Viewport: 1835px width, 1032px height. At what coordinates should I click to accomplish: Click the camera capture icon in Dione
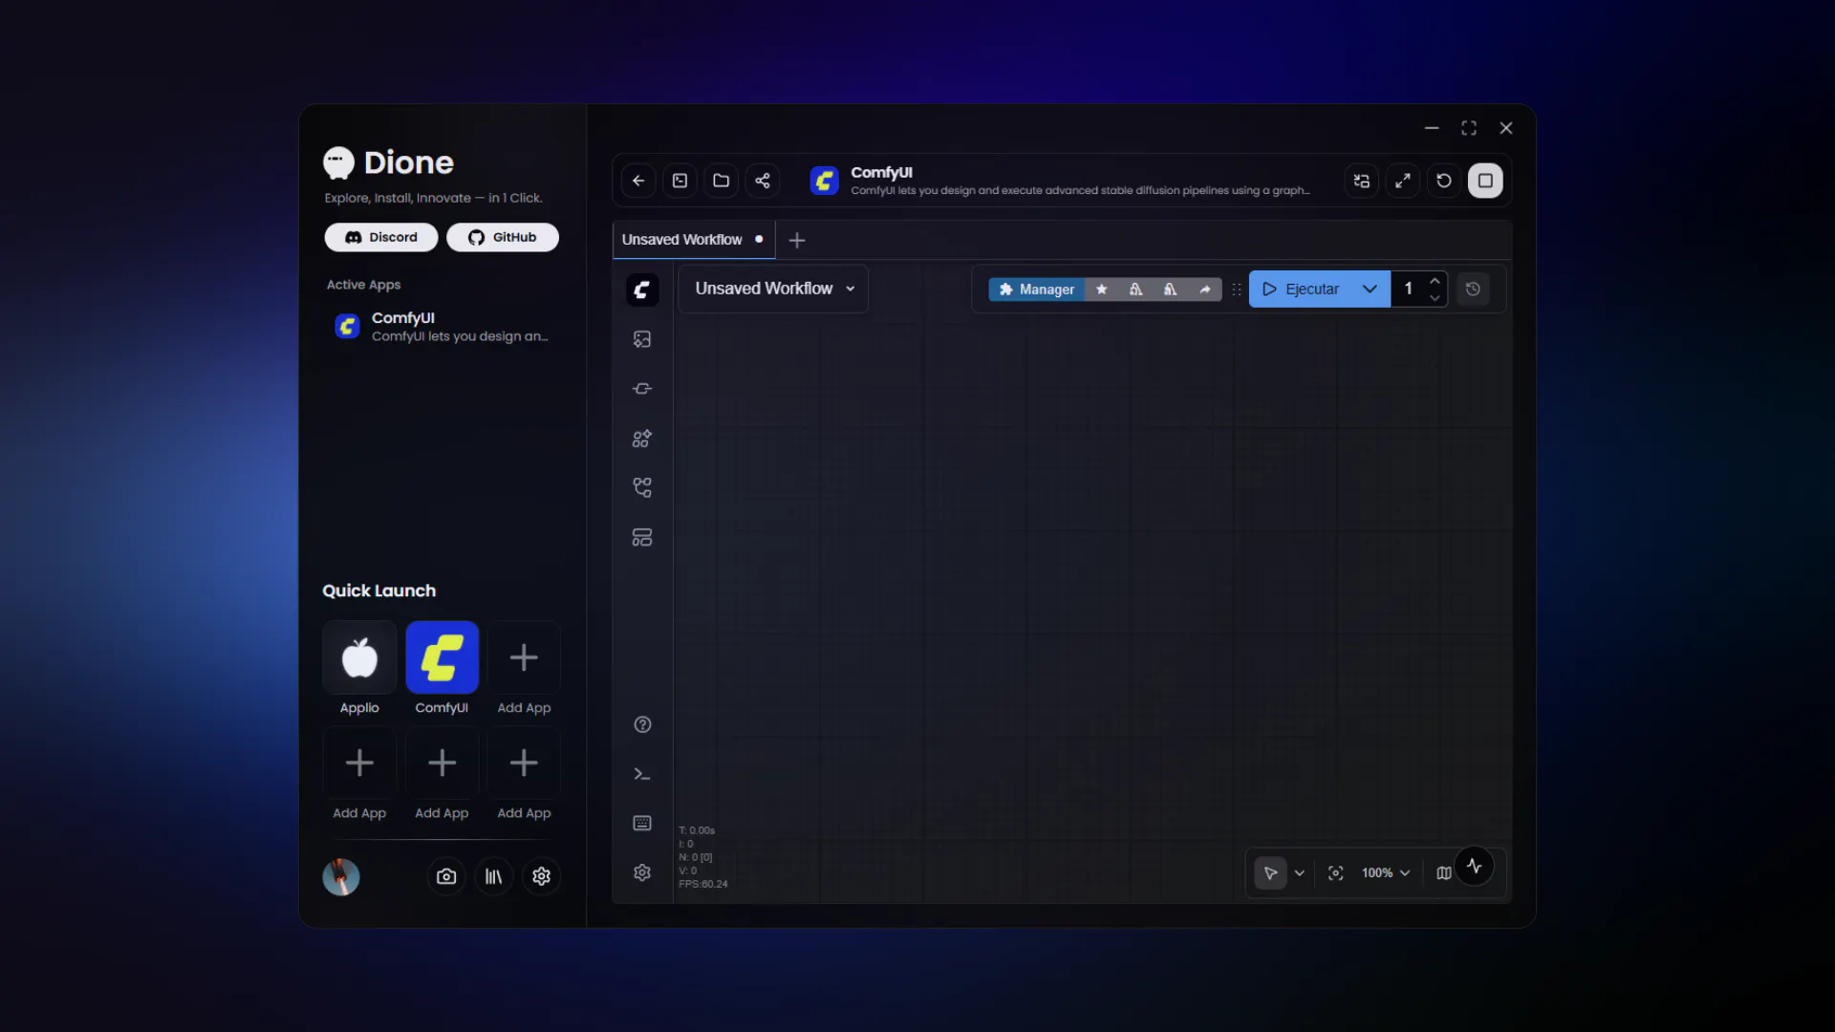coord(446,876)
